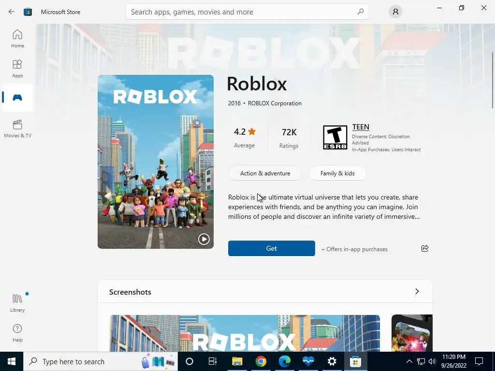Open network status tray icon
Viewport: 495px width, 371px height.
421,361
